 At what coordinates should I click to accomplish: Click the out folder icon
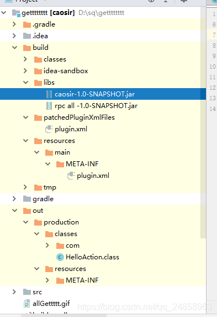(x=27, y=211)
